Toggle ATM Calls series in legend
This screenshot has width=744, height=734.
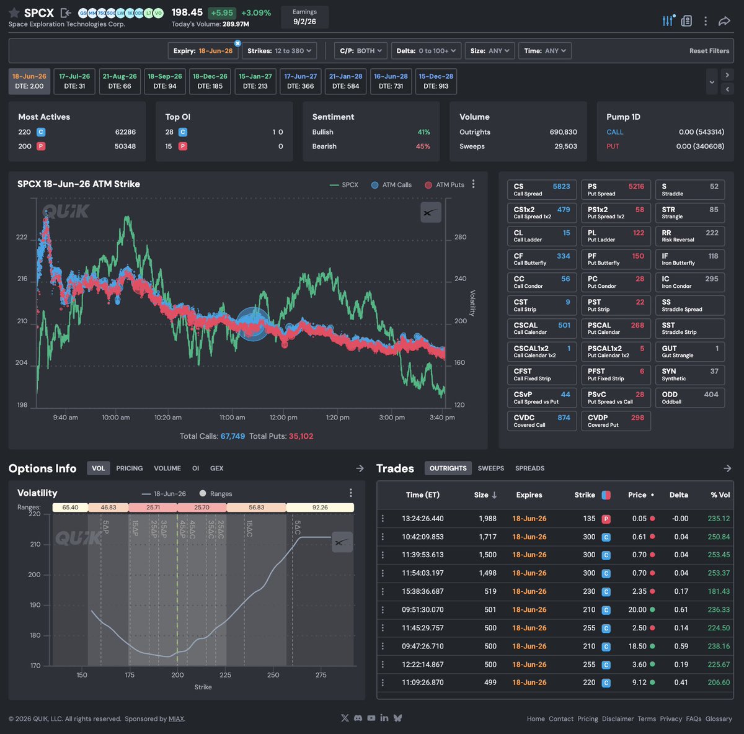(x=391, y=185)
